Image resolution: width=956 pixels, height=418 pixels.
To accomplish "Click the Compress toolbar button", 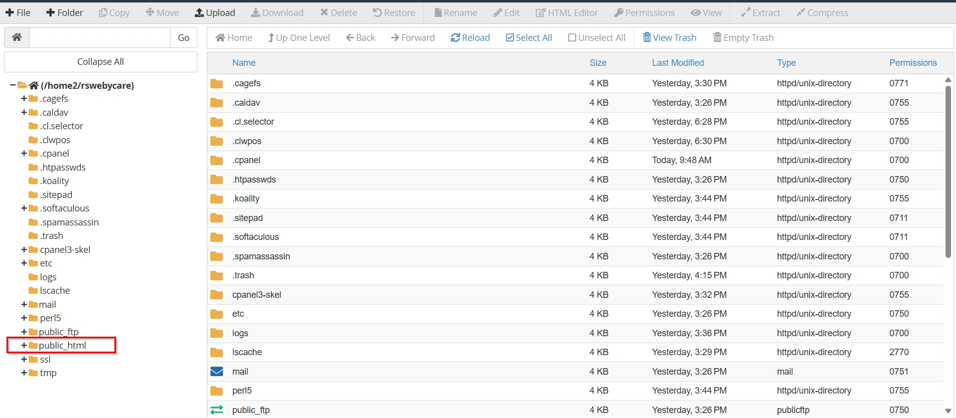I will pos(822,12).
